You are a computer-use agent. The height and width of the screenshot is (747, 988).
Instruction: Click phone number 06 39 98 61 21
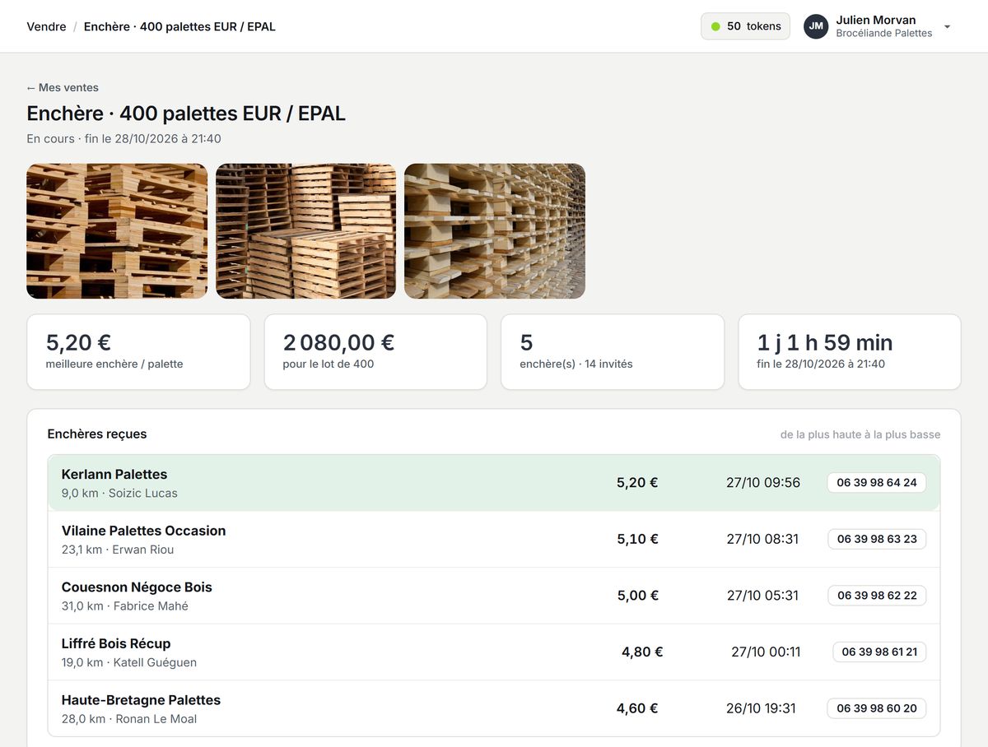(x=879, y=652)
